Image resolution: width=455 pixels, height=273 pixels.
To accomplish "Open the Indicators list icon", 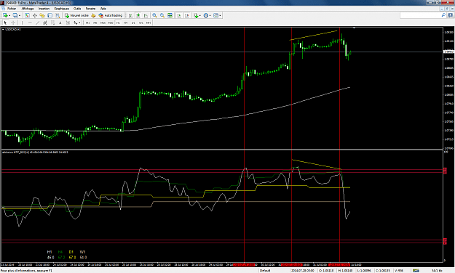I will [x=196, y=15].
